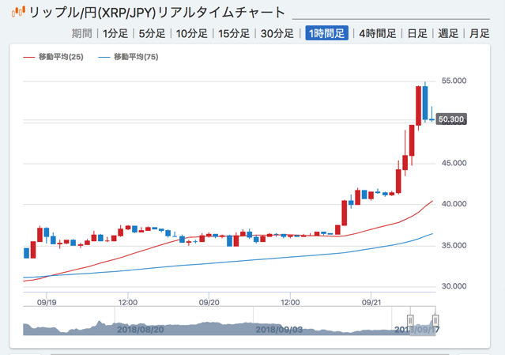Select the 5分足 timeframe
Image resolution: width=505 pixels, height=355 pixels.
click(152, 33)
